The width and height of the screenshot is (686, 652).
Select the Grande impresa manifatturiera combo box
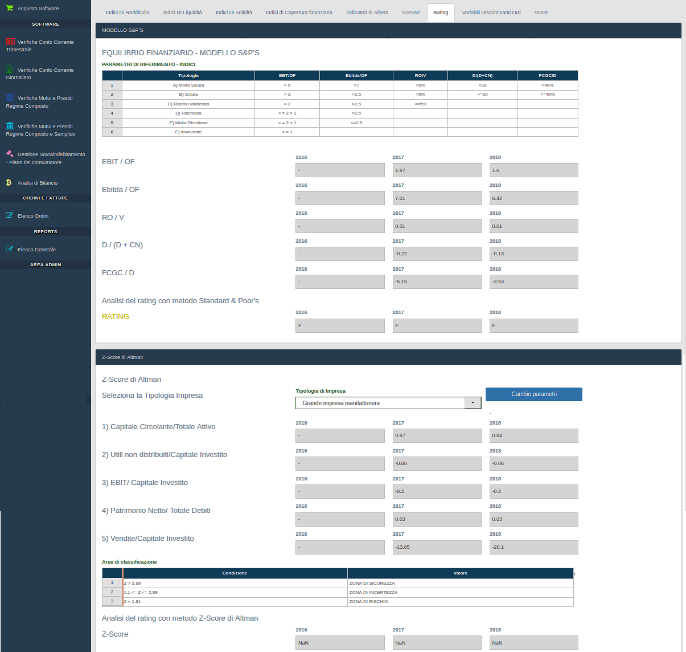click(380, 403)
